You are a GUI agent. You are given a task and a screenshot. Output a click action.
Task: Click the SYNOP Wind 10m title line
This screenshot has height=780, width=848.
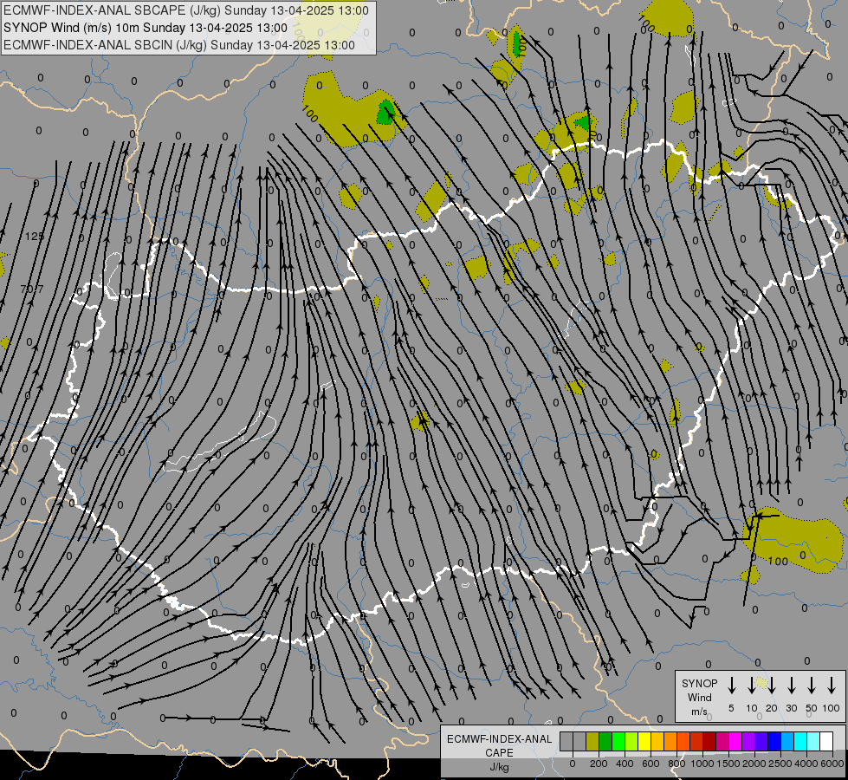point(146,28)
